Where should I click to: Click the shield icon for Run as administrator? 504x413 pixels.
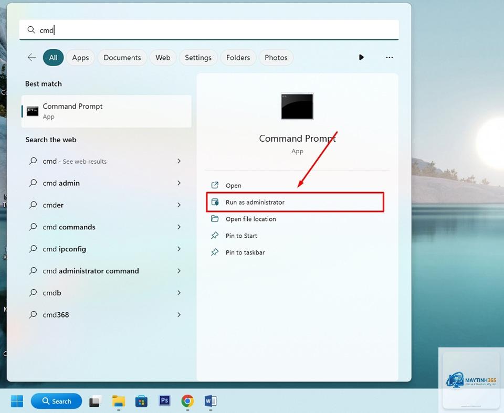tap(215, 202)
